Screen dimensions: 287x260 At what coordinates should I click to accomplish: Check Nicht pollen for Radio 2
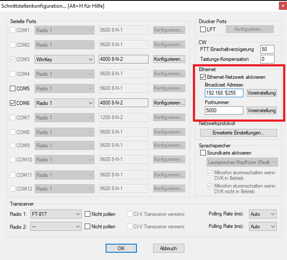tap(88, 227)
